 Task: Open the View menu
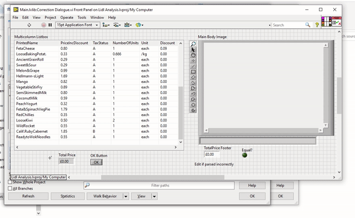click(x=37, y=17)
